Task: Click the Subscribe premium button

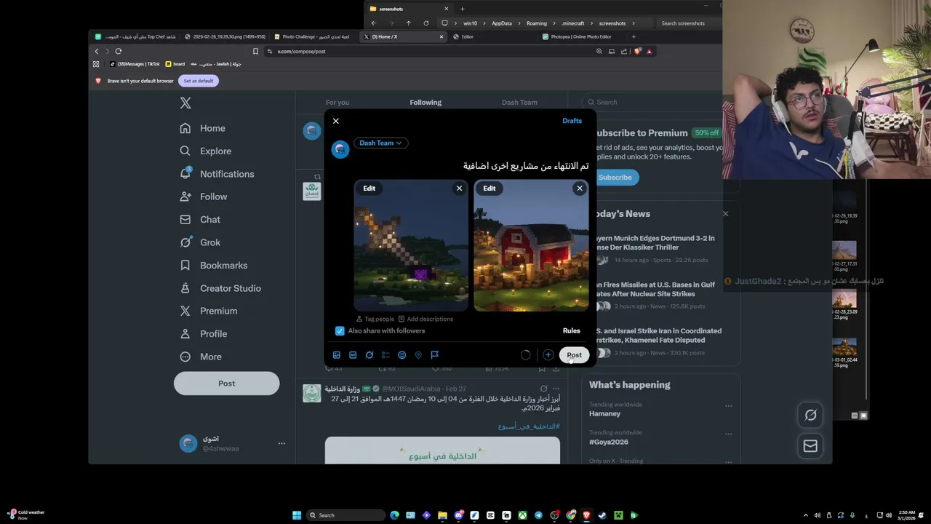Action: [x=617, y=178]
